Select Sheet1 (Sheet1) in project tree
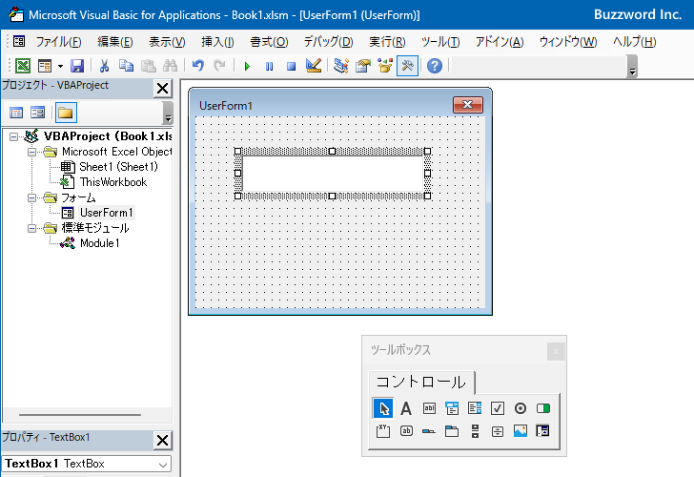This screenshot has width=694, height=477. (x=118, y=167)
